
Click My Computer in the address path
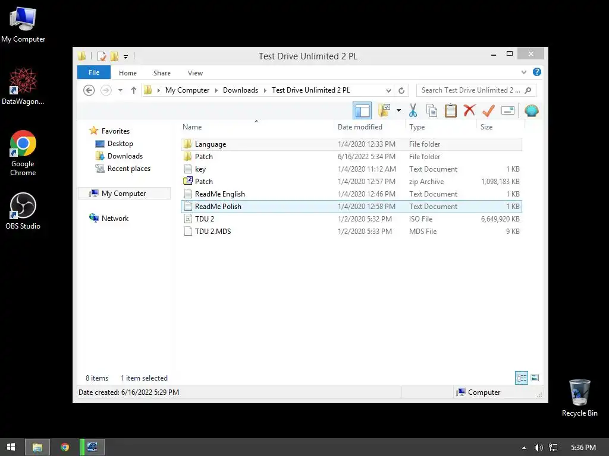187,90
